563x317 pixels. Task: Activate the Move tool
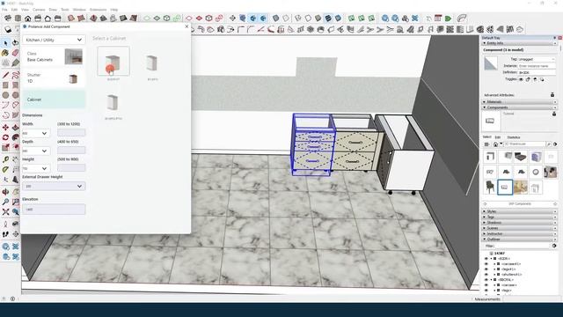tap(5, 128)
